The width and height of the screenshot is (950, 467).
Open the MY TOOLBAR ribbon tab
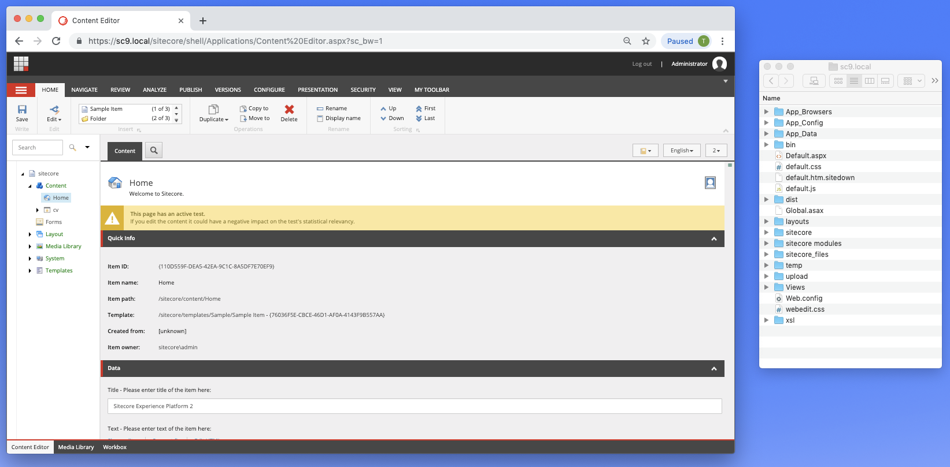[432, 90]
